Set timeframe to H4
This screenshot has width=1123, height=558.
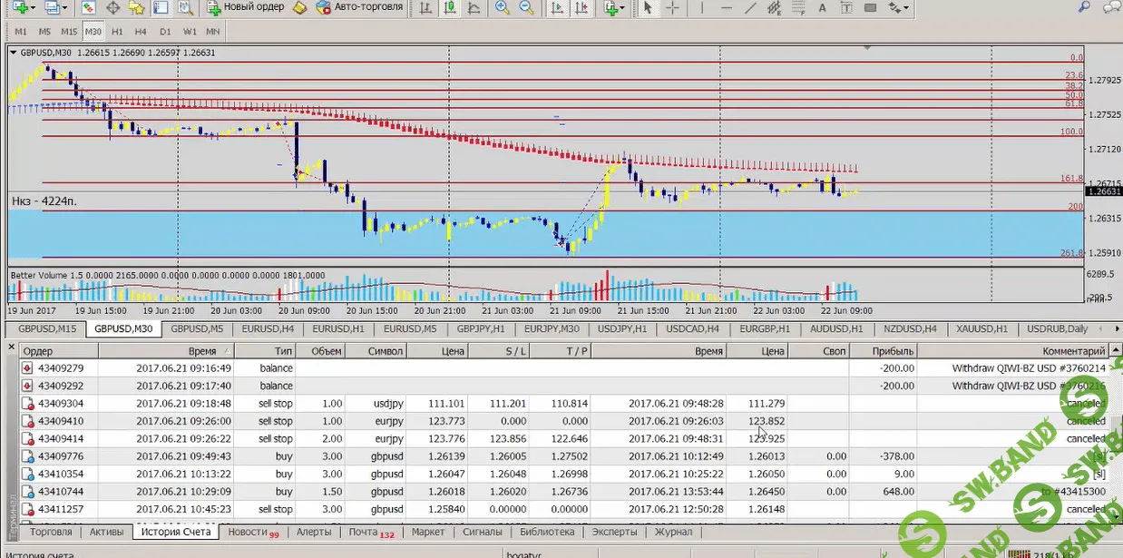point(141,31)
